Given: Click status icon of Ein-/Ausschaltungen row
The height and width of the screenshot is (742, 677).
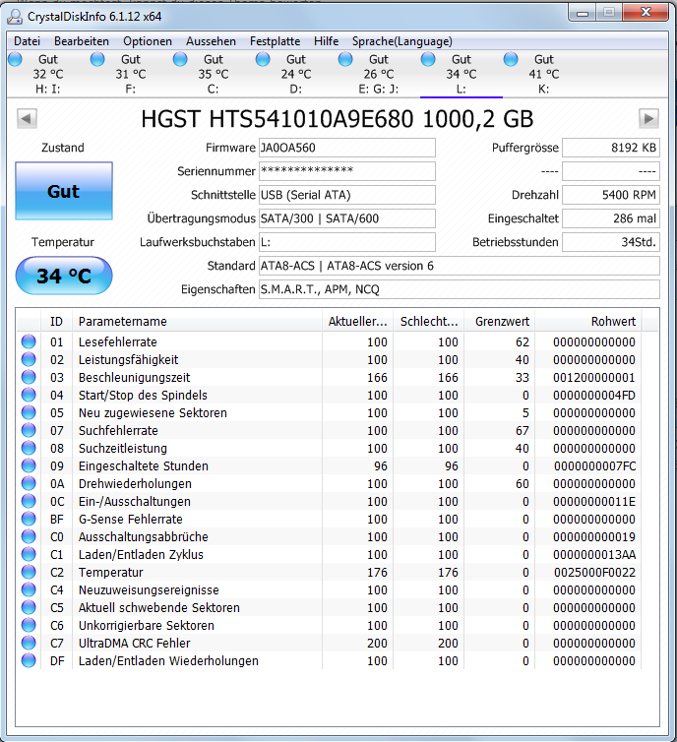Looking at the screenshot, I should pyautogui.click(x=29, y=501).
